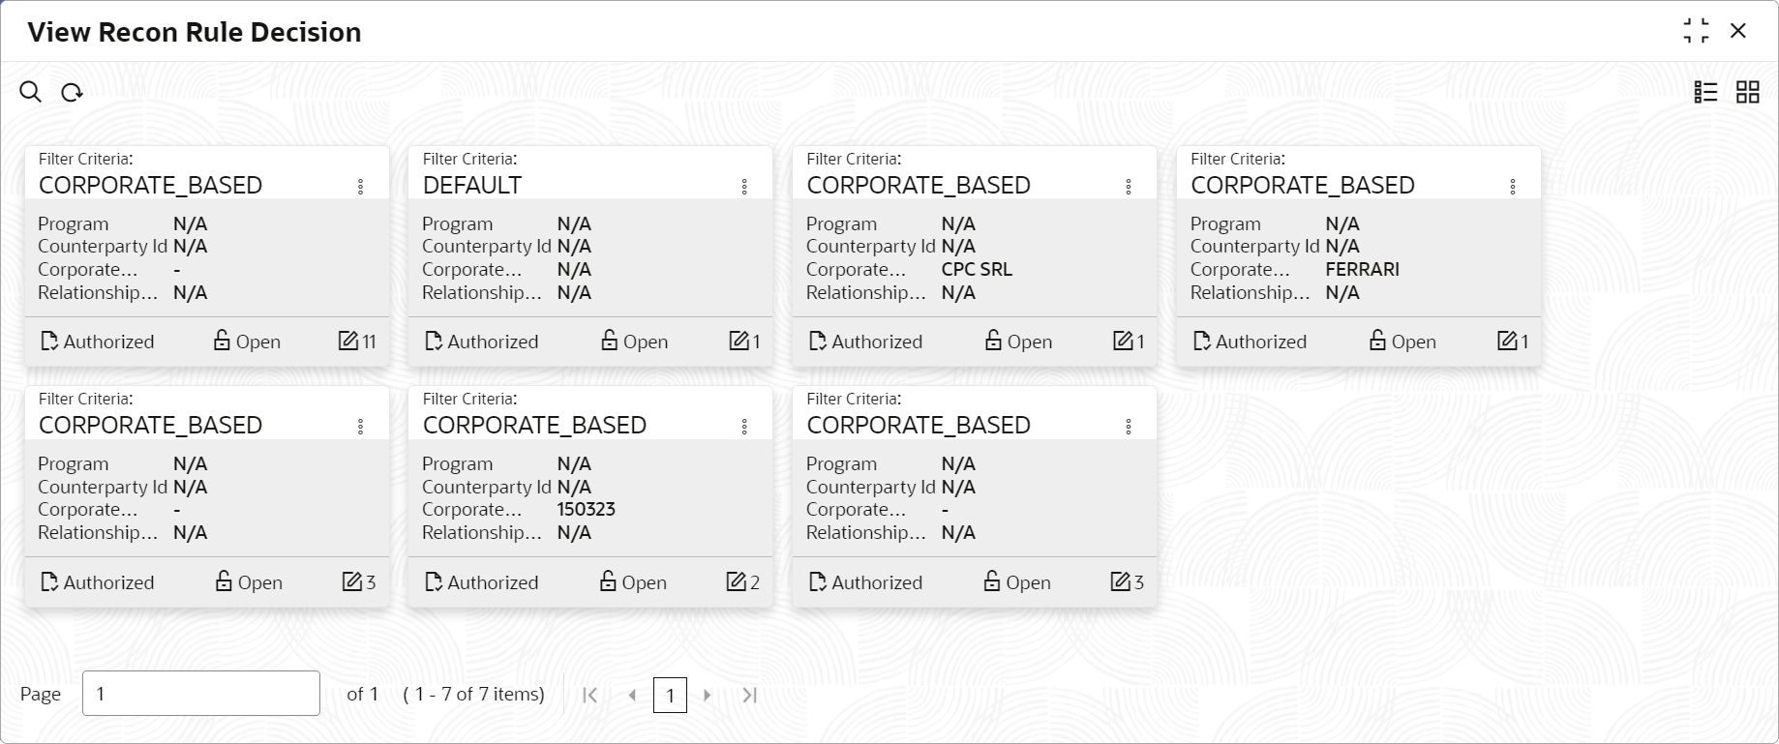Click the page number input field
The image size is (1779, 744).
coord(201,694)
